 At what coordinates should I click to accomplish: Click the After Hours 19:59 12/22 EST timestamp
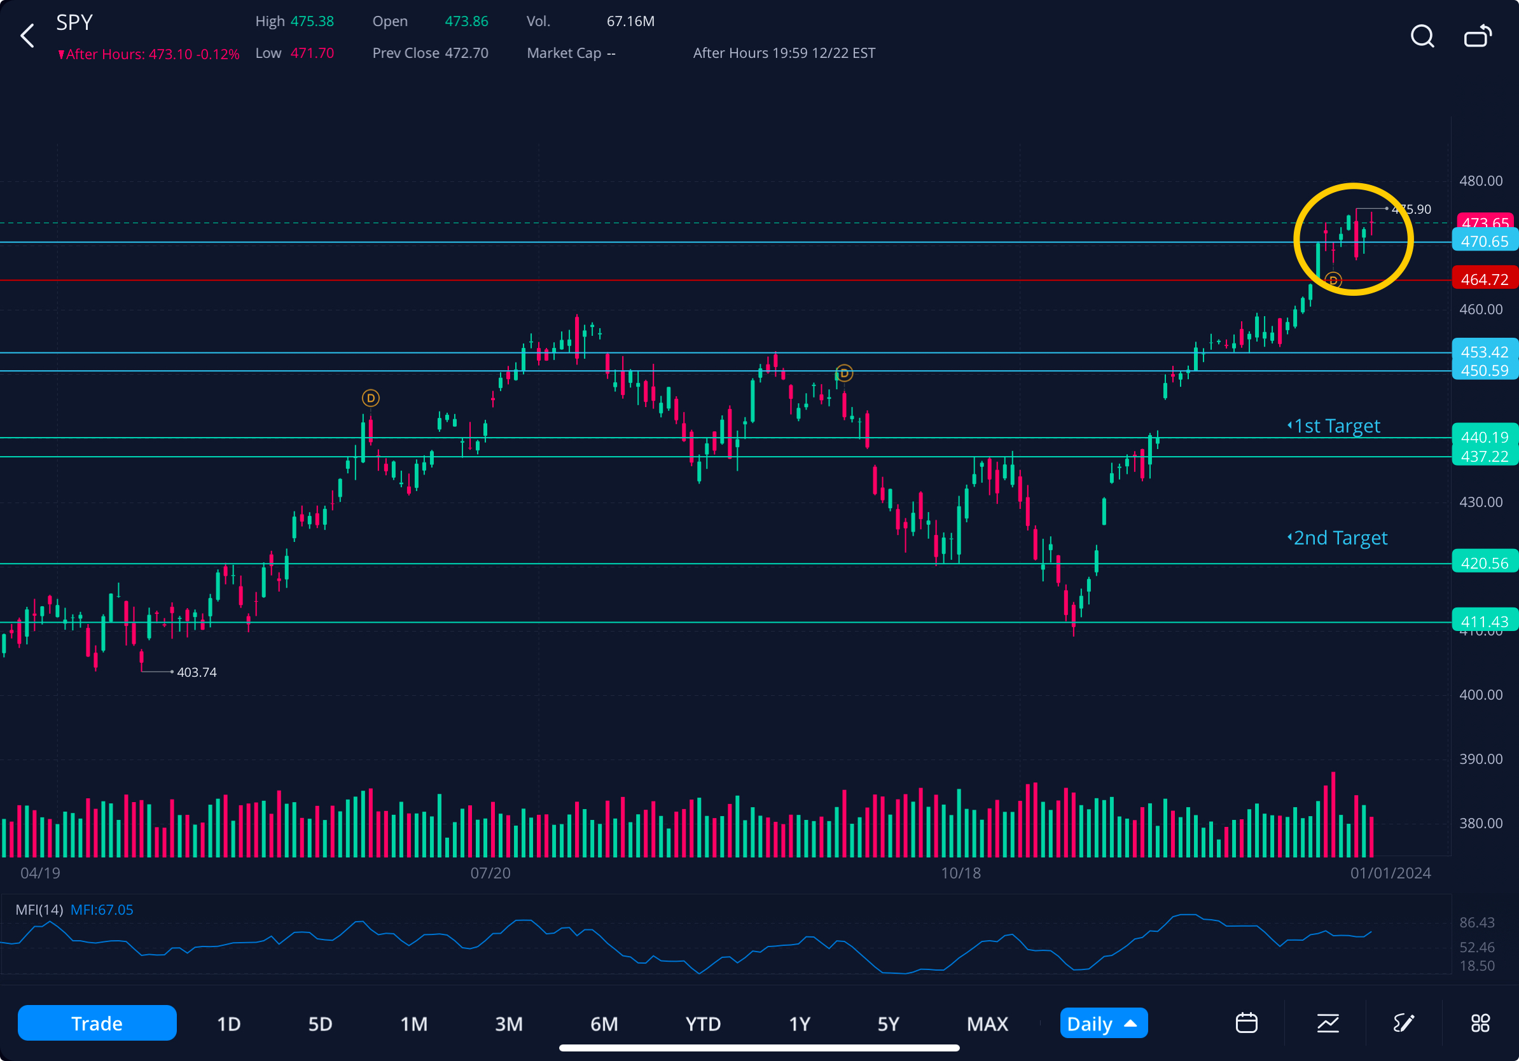click(784, 53)
